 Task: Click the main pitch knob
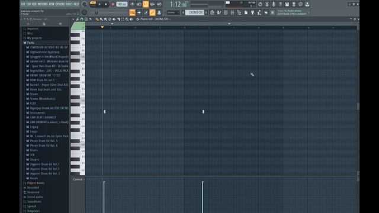click(84, 12)
